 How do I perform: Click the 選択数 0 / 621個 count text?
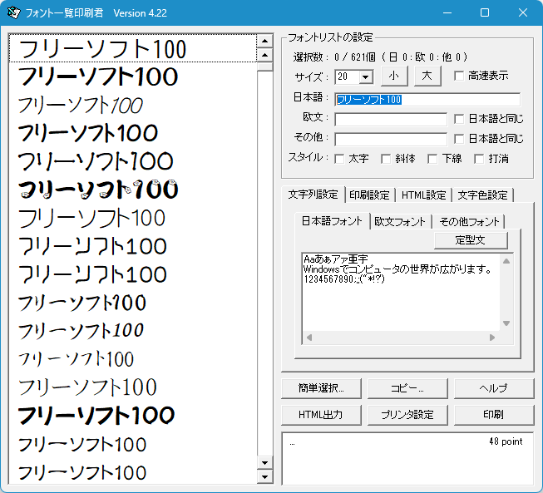click(380, 57)
